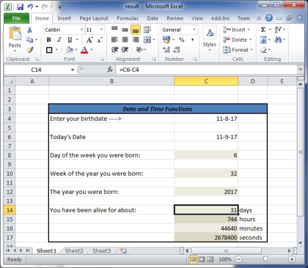
Task: Select the Format Painter brush
Action: (x=30, y=50)
